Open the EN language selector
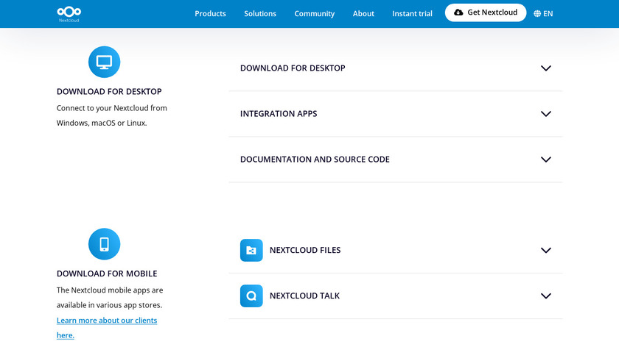The height and width of the screenshot is (347, 619). tap(548, 14)
